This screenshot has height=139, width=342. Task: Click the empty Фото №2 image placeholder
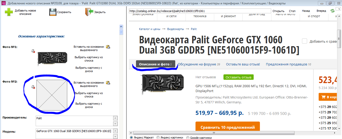pos(52,95)
